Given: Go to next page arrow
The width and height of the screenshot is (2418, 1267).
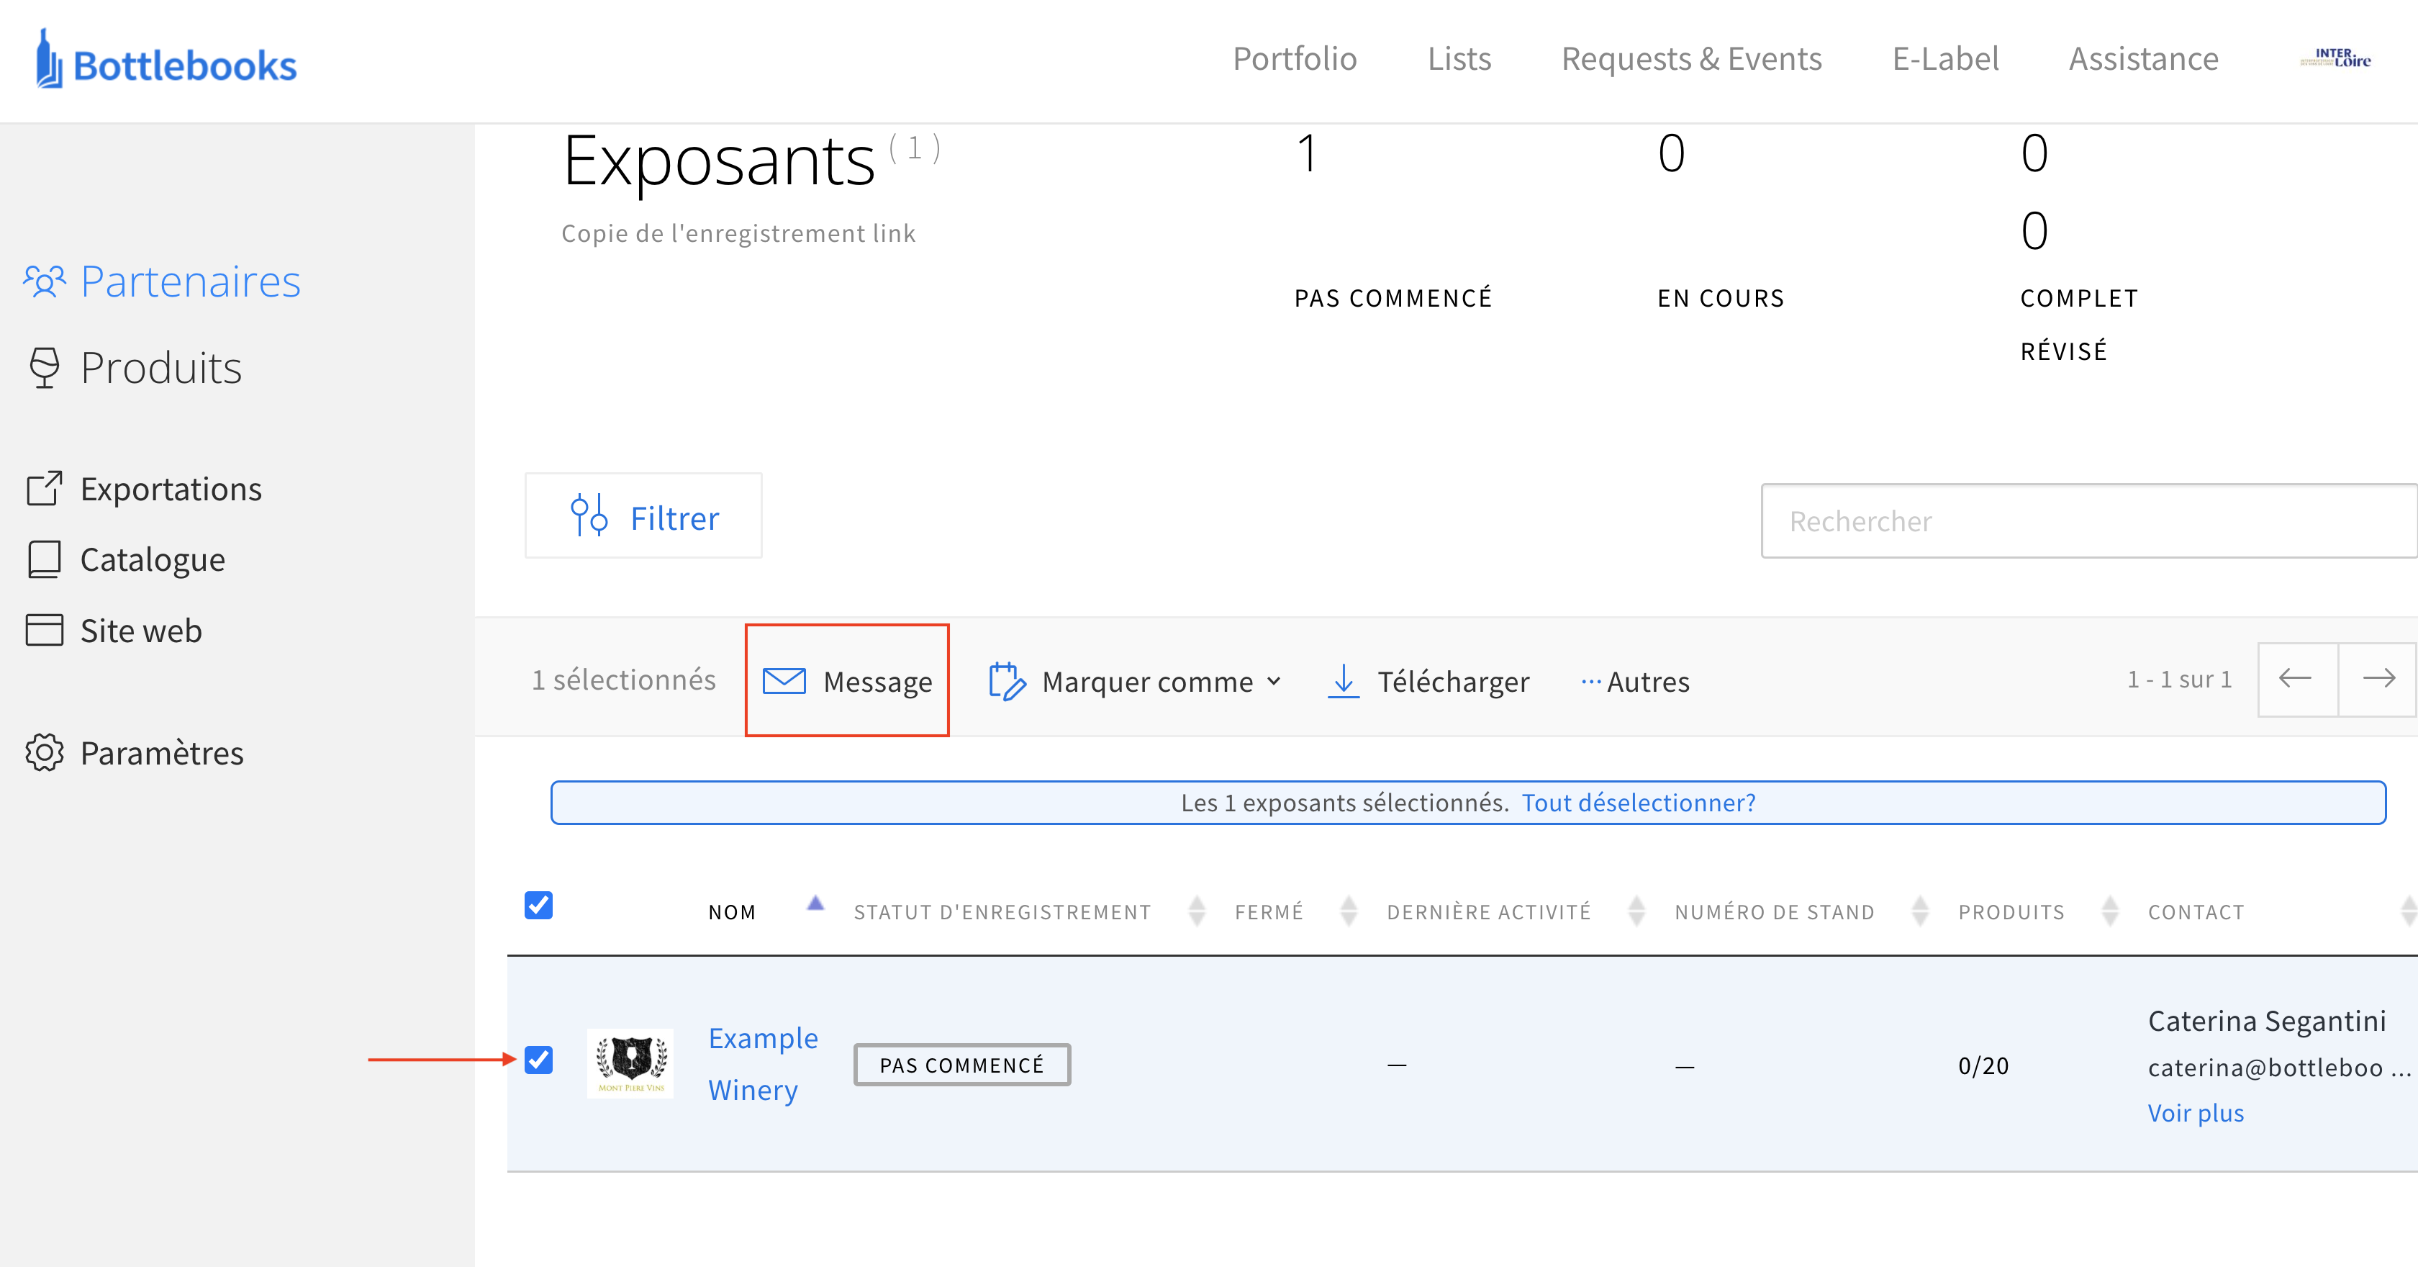Looking at the screenshot, I should (x=2378, y=679).
